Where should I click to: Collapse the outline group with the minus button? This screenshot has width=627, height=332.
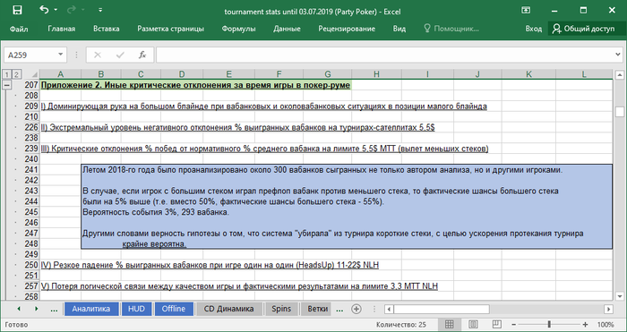[7, 85]
